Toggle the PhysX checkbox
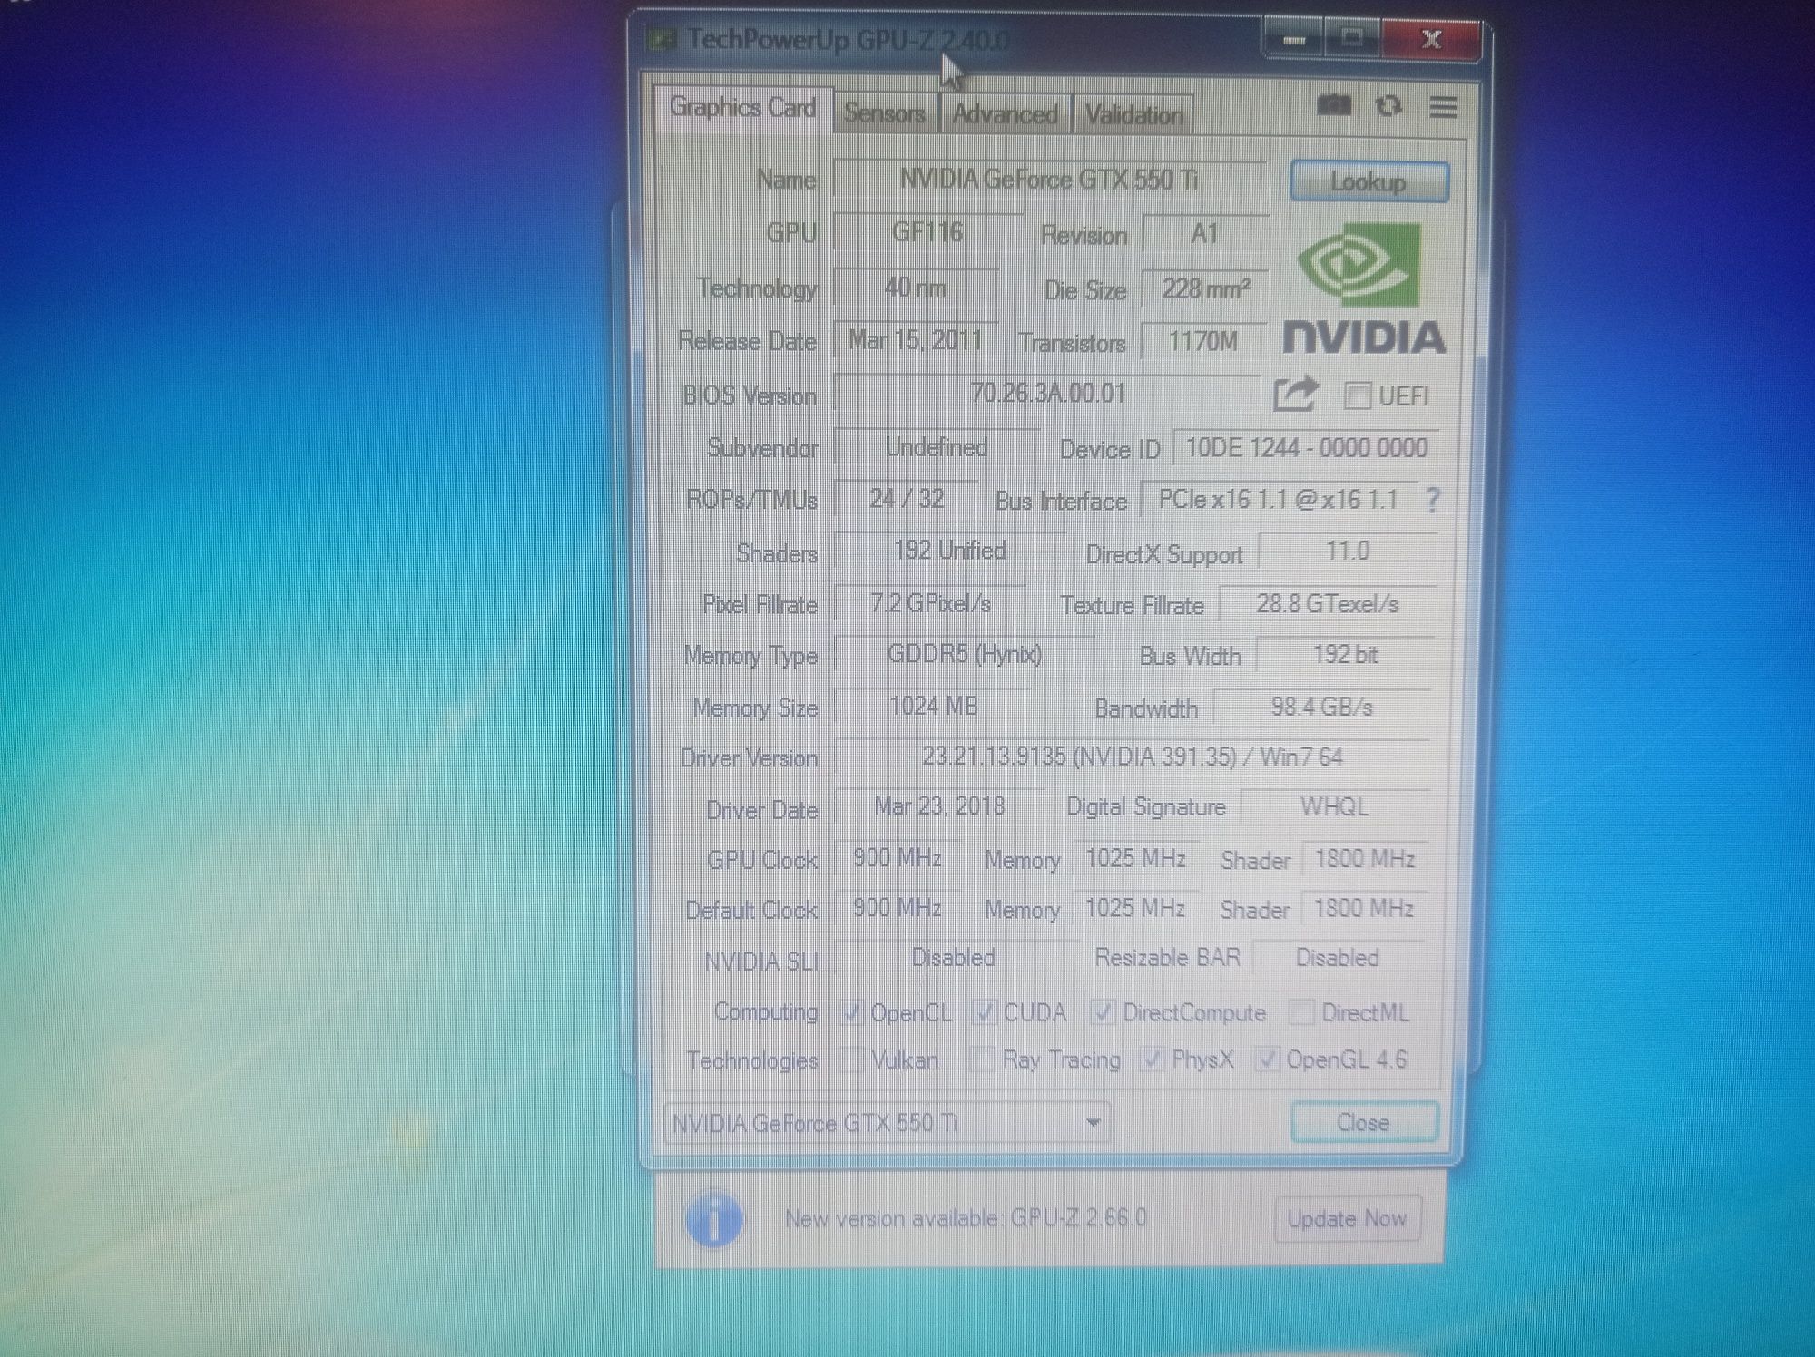The image size is (1815, 1357). pyautogui.click(x=1152, y=1059)
